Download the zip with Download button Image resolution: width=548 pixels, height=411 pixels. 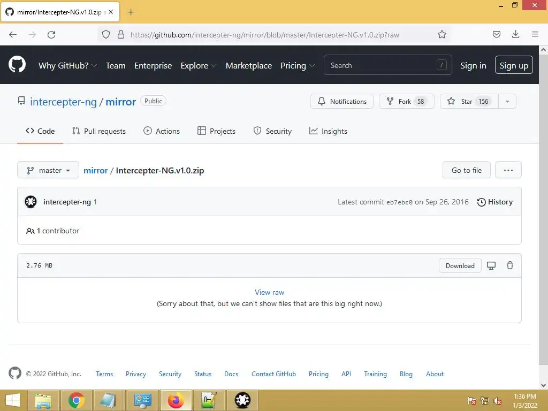pos(460,265)
